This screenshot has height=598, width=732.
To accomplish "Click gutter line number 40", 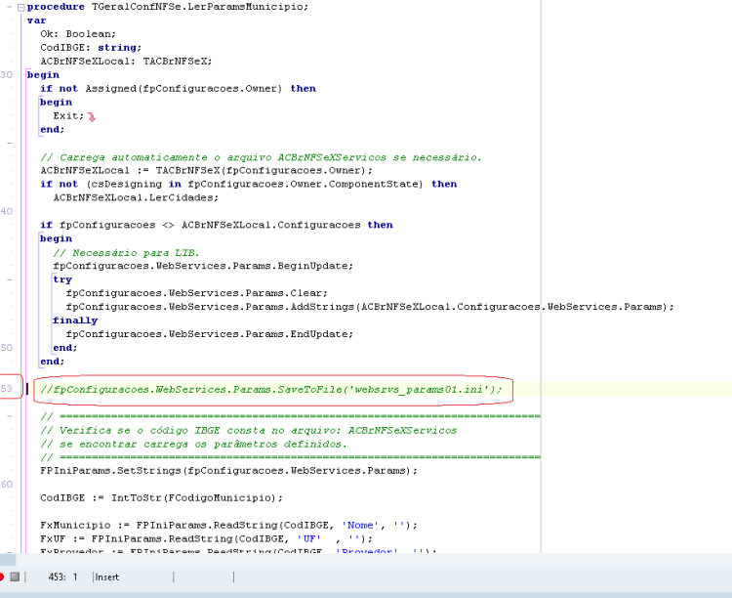I will pyautogui.click(x=7, y=211).
